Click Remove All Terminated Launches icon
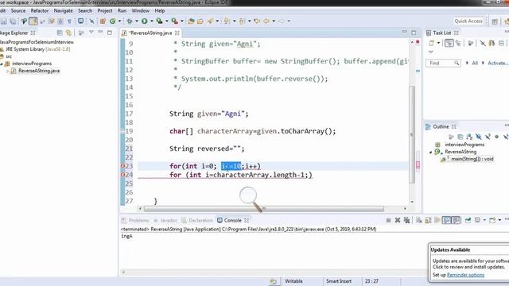This screenshot has height=286, width=509. click(406, 220)
